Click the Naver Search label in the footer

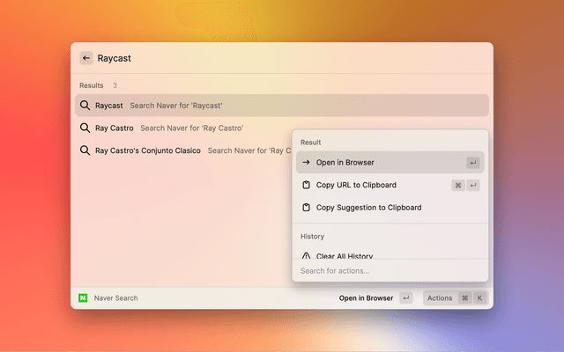click(115, 298)
